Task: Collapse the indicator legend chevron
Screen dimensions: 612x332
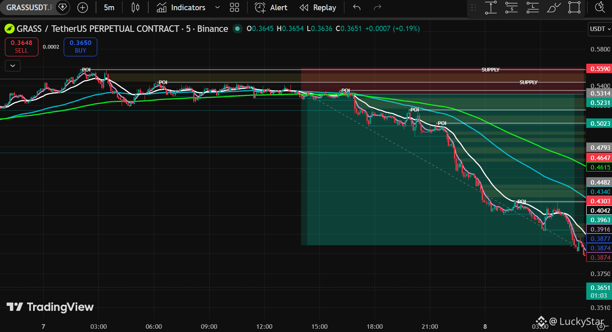Action: [13, 65]
